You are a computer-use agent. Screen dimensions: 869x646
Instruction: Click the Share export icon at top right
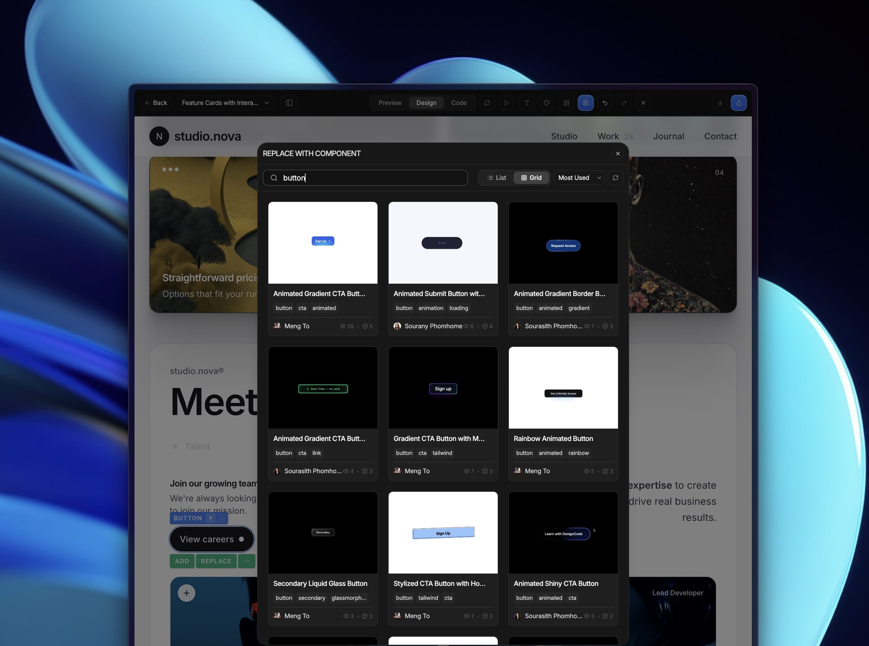[x=739, y=103]
